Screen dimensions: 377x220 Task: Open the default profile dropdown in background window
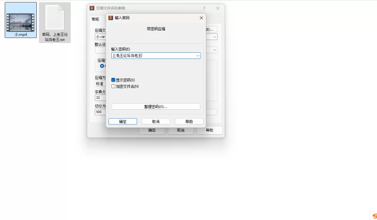[x=214, y=50]
